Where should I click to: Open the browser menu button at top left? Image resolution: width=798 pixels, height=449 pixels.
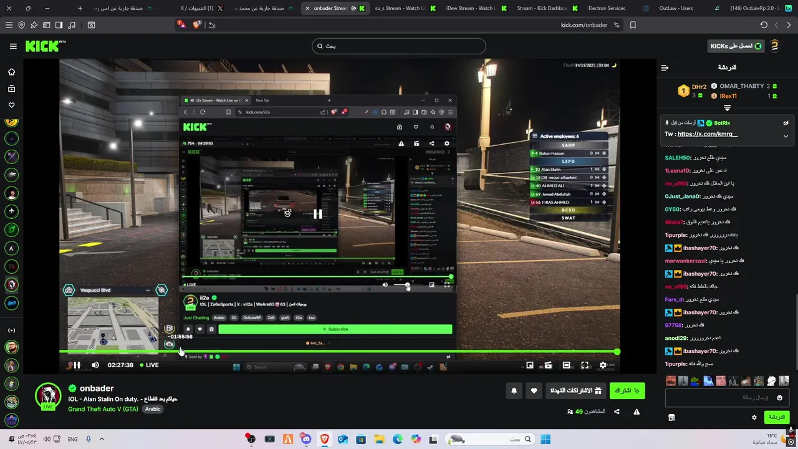pos(9,25)
